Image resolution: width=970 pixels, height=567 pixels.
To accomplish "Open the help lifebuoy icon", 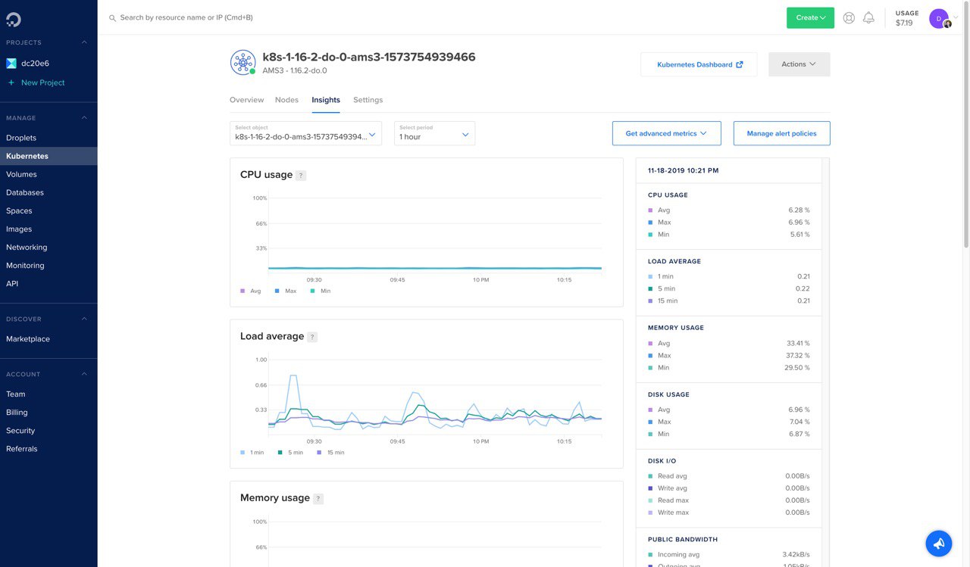I will coord(849,17).
